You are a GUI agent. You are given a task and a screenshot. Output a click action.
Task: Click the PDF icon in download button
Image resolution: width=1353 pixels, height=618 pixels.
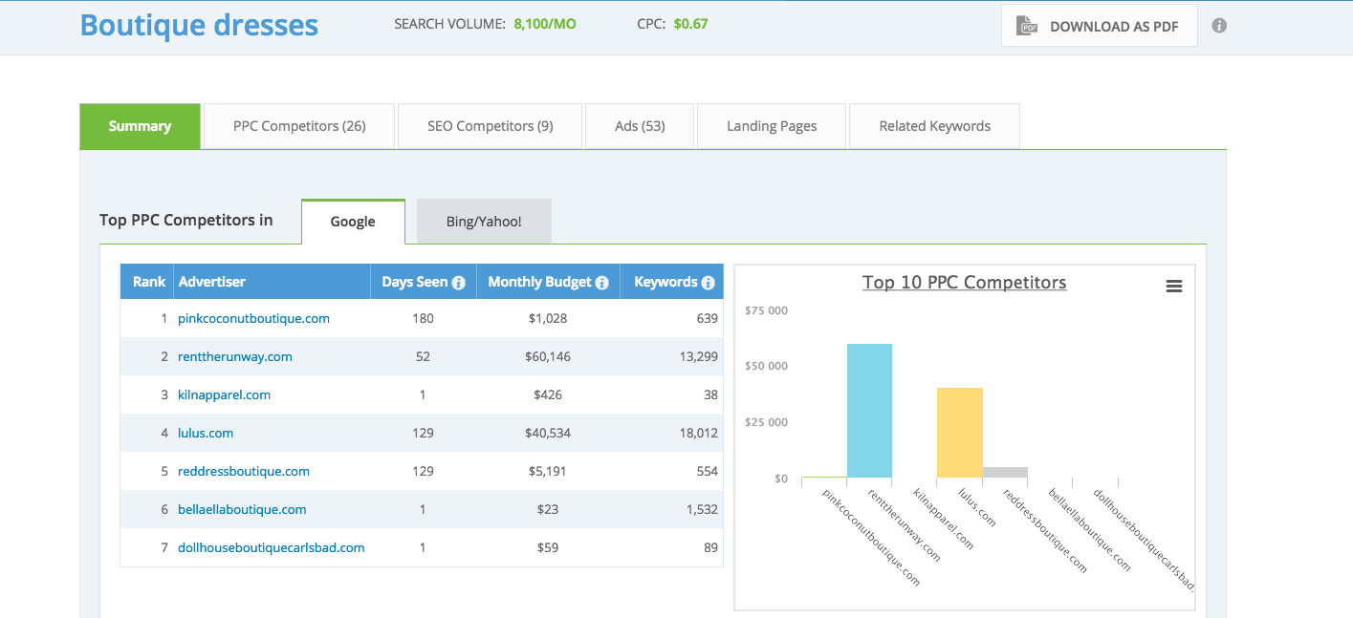pos(1027,26)
